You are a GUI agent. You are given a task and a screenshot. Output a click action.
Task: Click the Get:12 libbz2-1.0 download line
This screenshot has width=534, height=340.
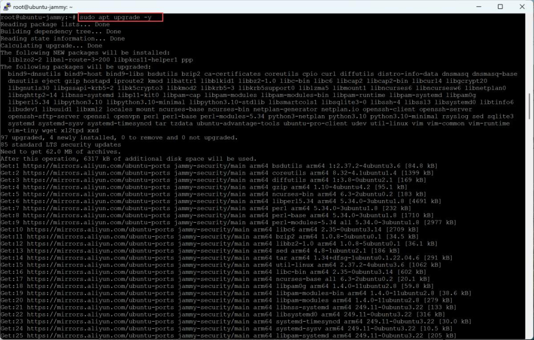coord(219,244)
